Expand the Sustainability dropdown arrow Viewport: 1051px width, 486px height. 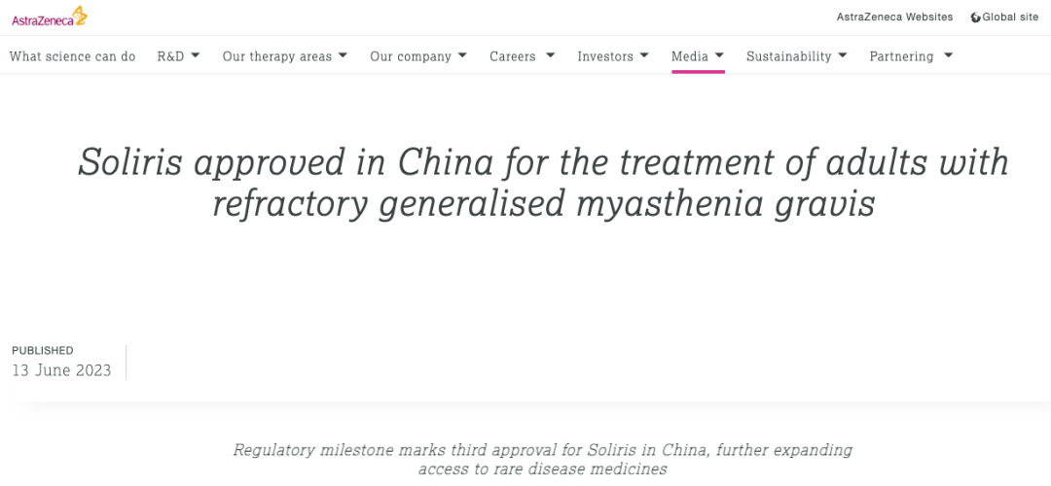point(842,55)
